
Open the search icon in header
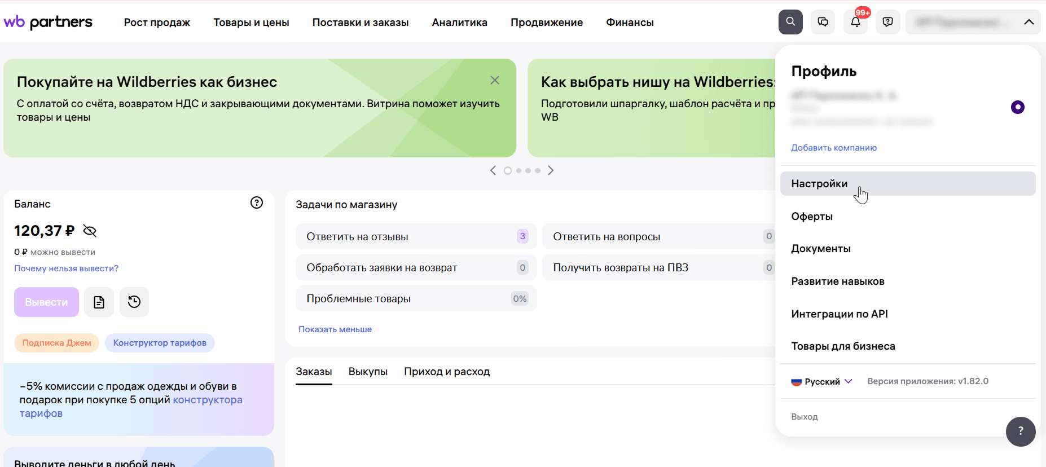[790, 22]
